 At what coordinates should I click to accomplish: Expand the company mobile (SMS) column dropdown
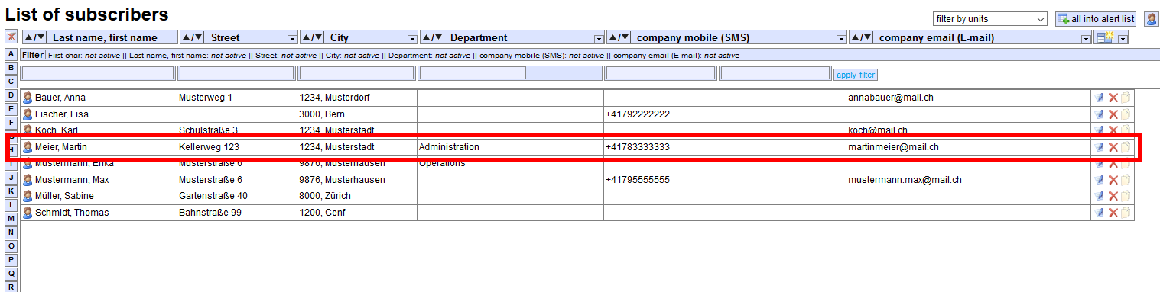[x=841, y=38]
